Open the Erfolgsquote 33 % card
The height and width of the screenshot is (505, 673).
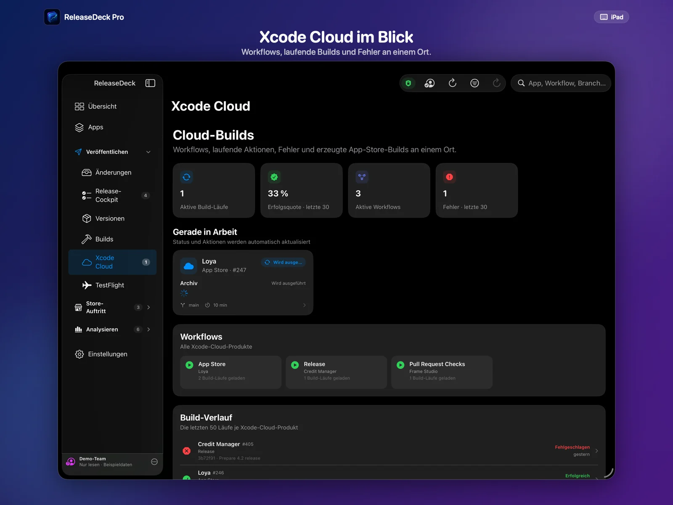click(x=301, y=190)
